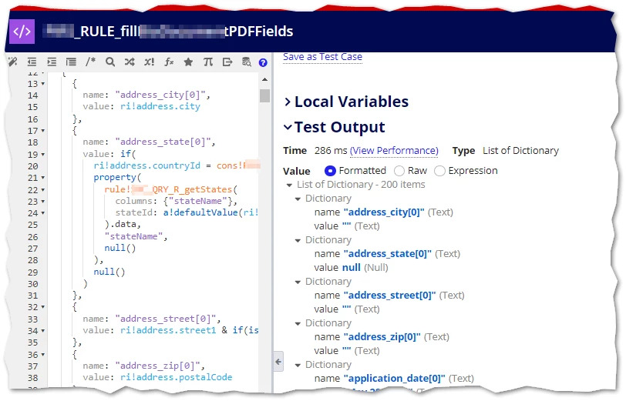Screen dimensions: 626x401
Task: Click ri!address.postalCode in code line 38
Action: (x=176, y=377)
